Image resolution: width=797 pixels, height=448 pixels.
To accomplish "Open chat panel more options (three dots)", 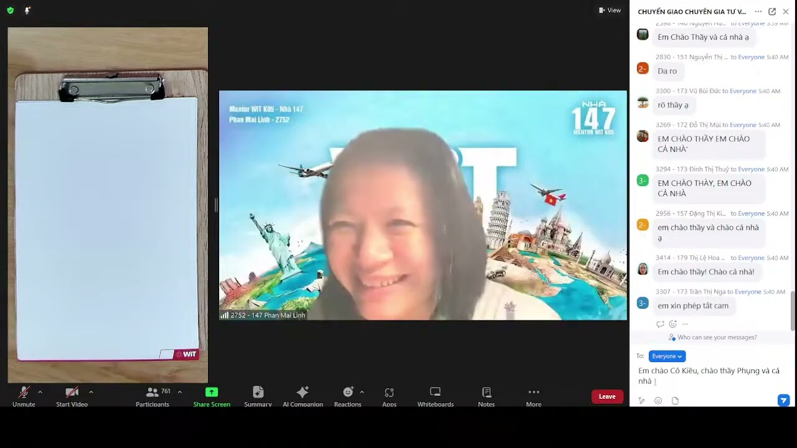I will [x=758, y=11].
